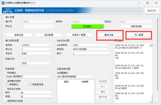Image resolution: width=161 pixels, height=105 pixels.
Task: Switch interface language to English
Action: coord(151,10)
